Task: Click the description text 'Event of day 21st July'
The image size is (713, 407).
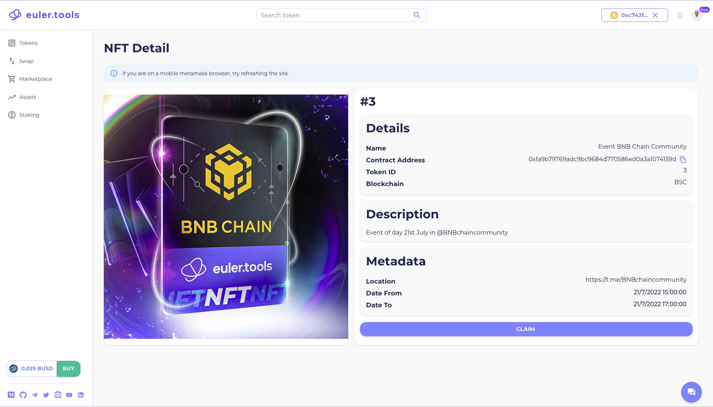Action: (x=437, y=233)
